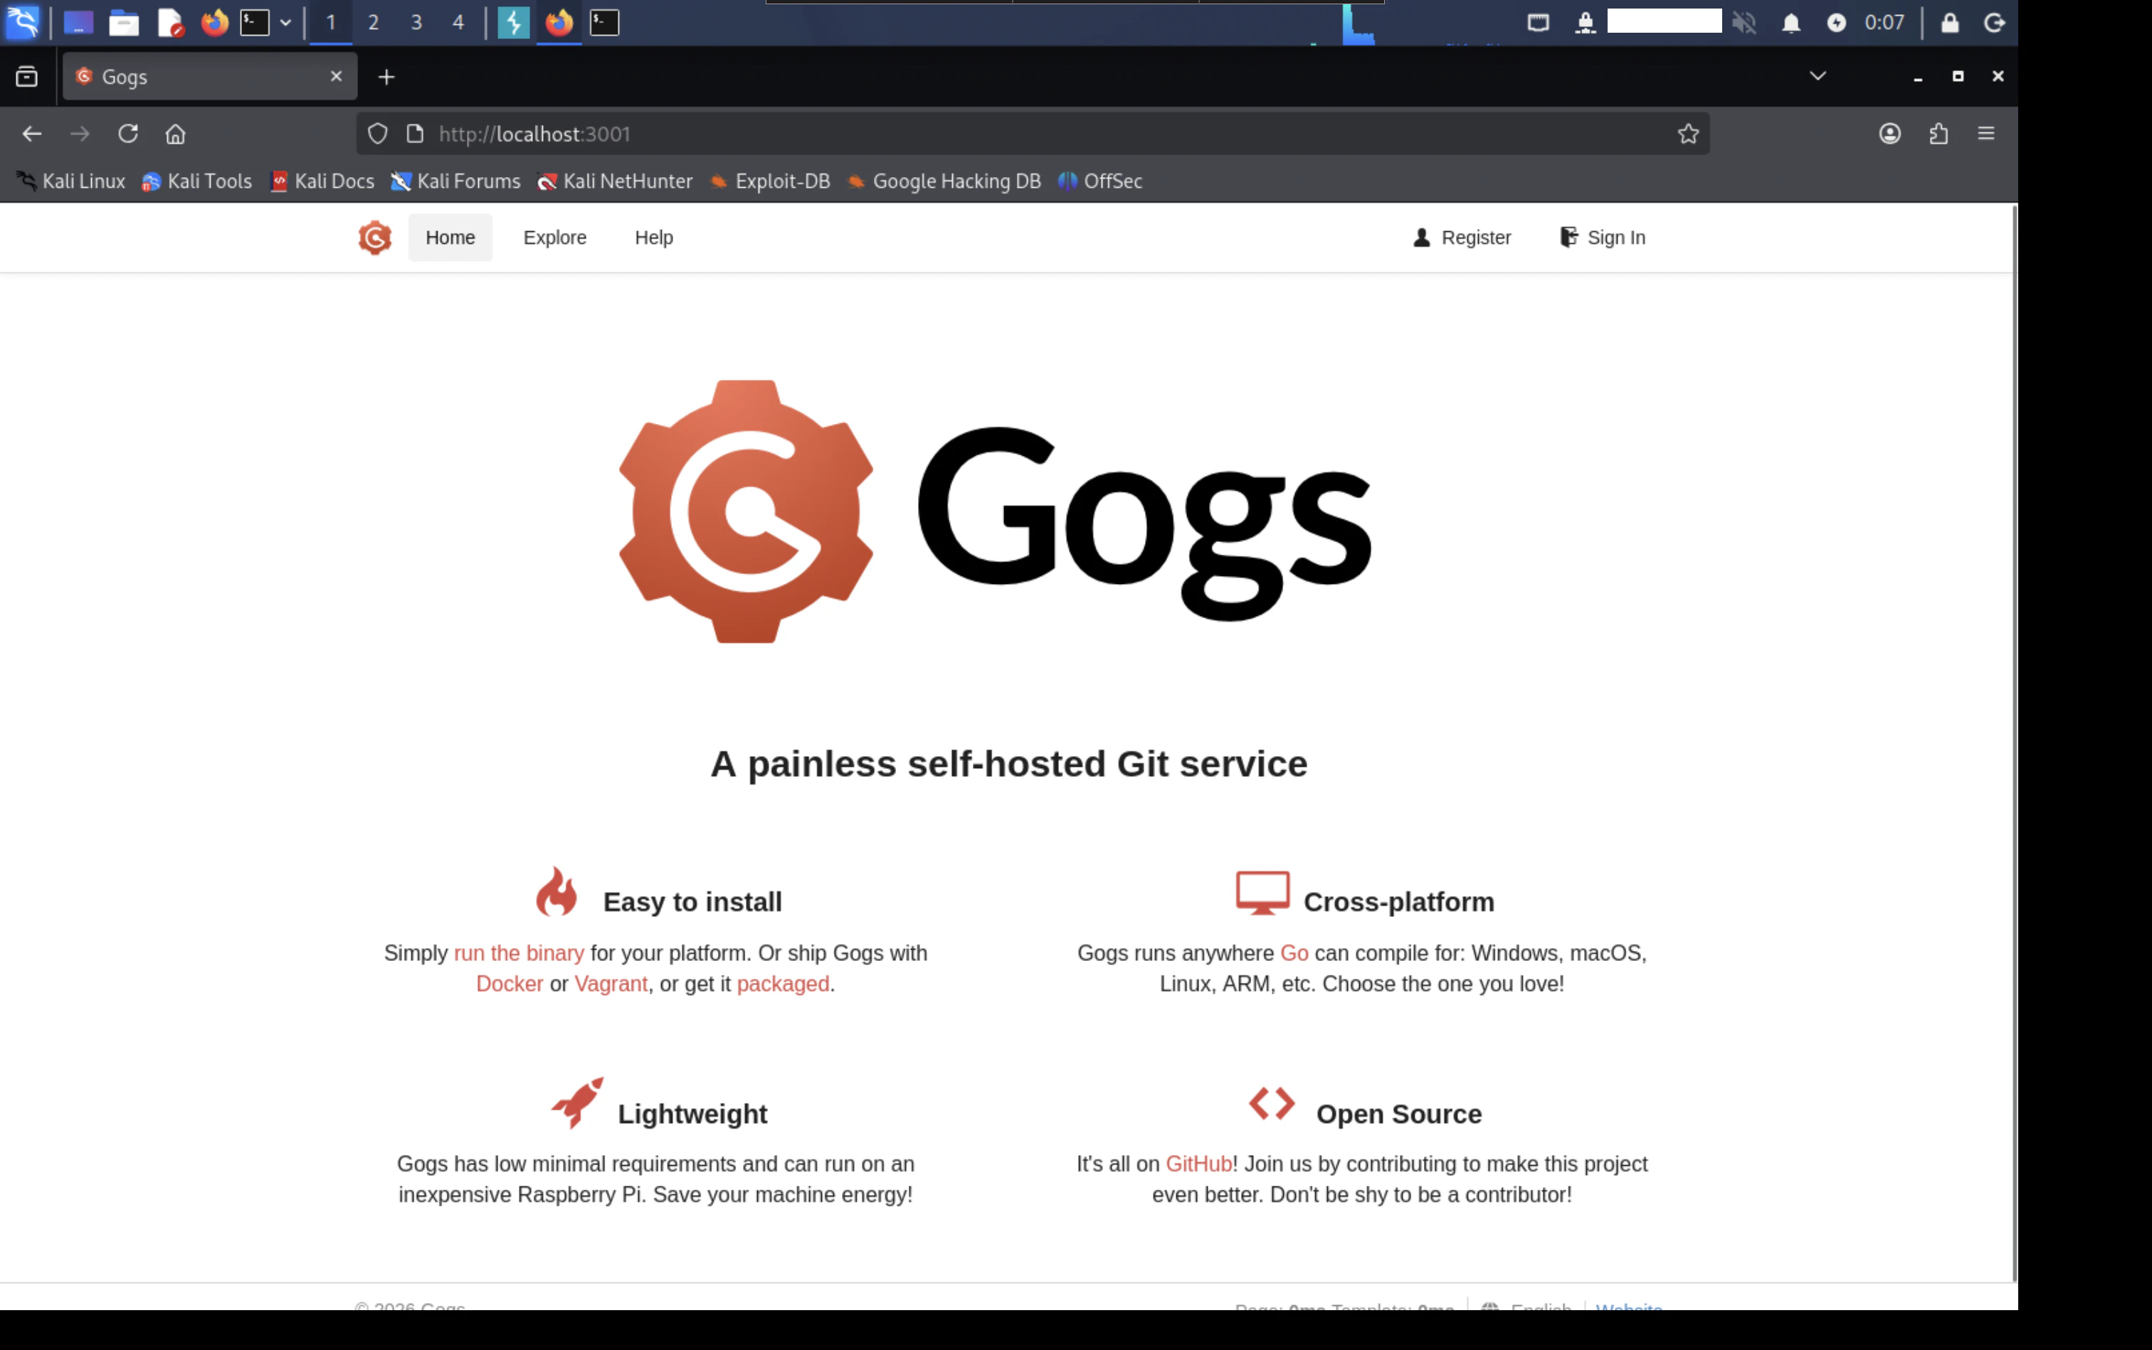
Task: Click the Sign In link
Action: 1603,238
